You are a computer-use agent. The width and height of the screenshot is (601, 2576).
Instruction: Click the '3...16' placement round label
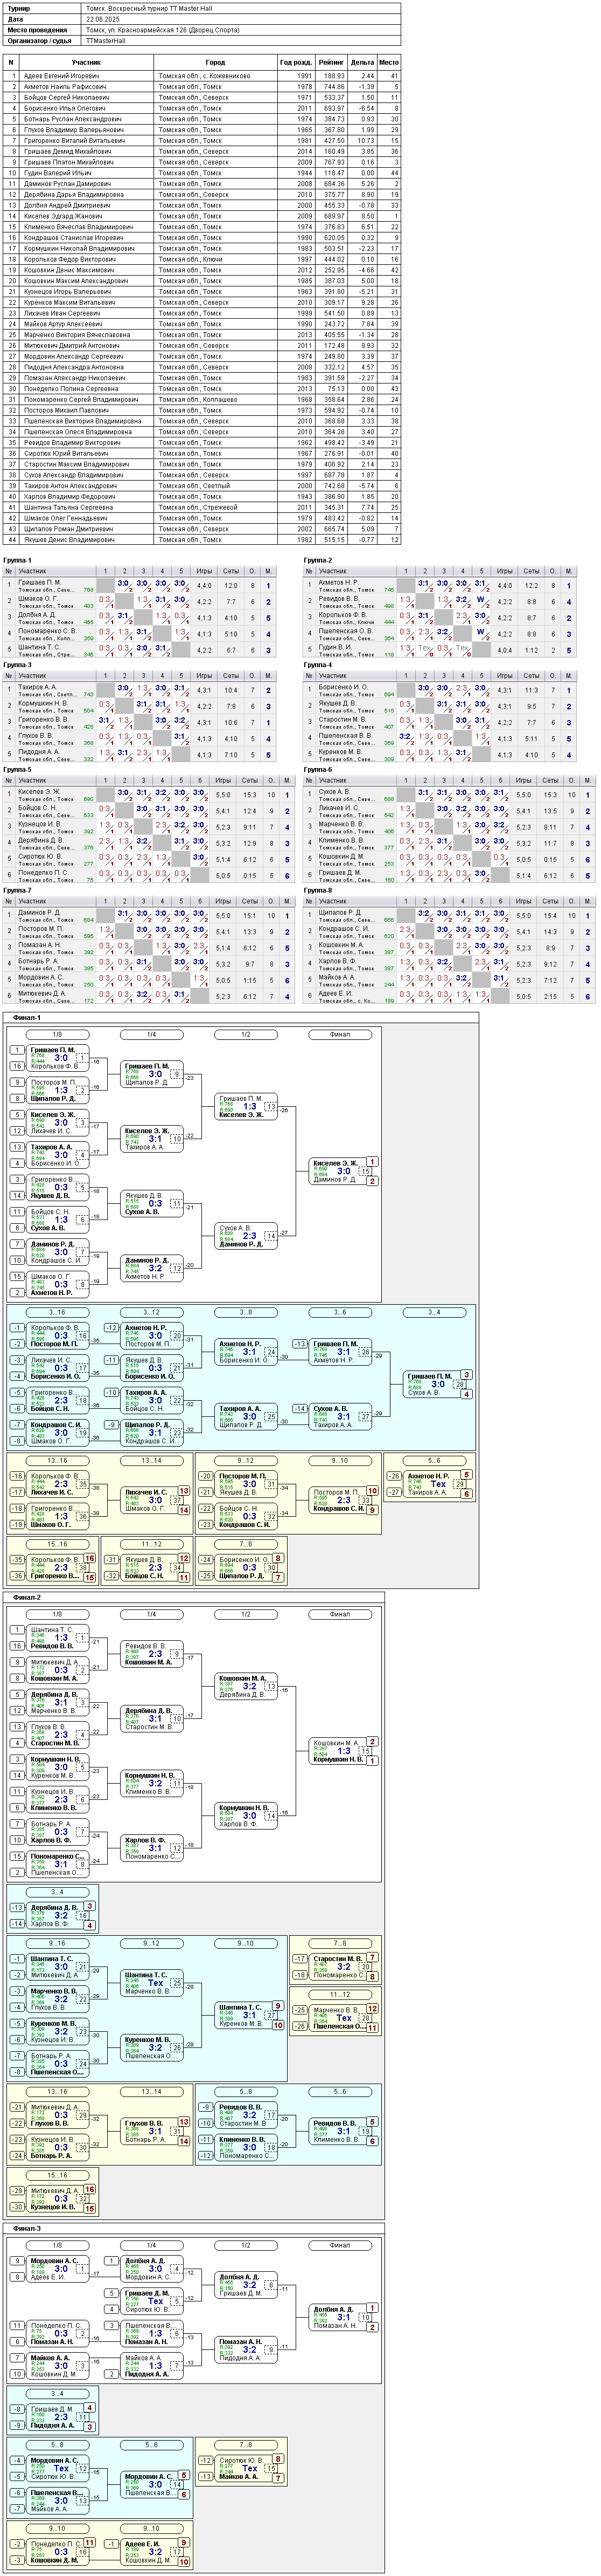click(57, 1313)
